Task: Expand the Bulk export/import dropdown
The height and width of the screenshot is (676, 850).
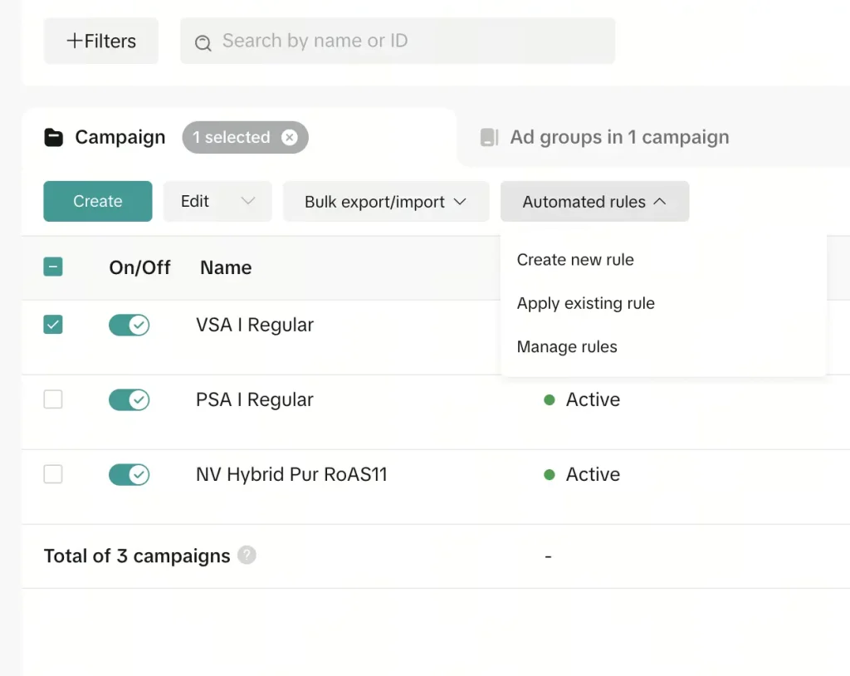Action: [385, 201]
